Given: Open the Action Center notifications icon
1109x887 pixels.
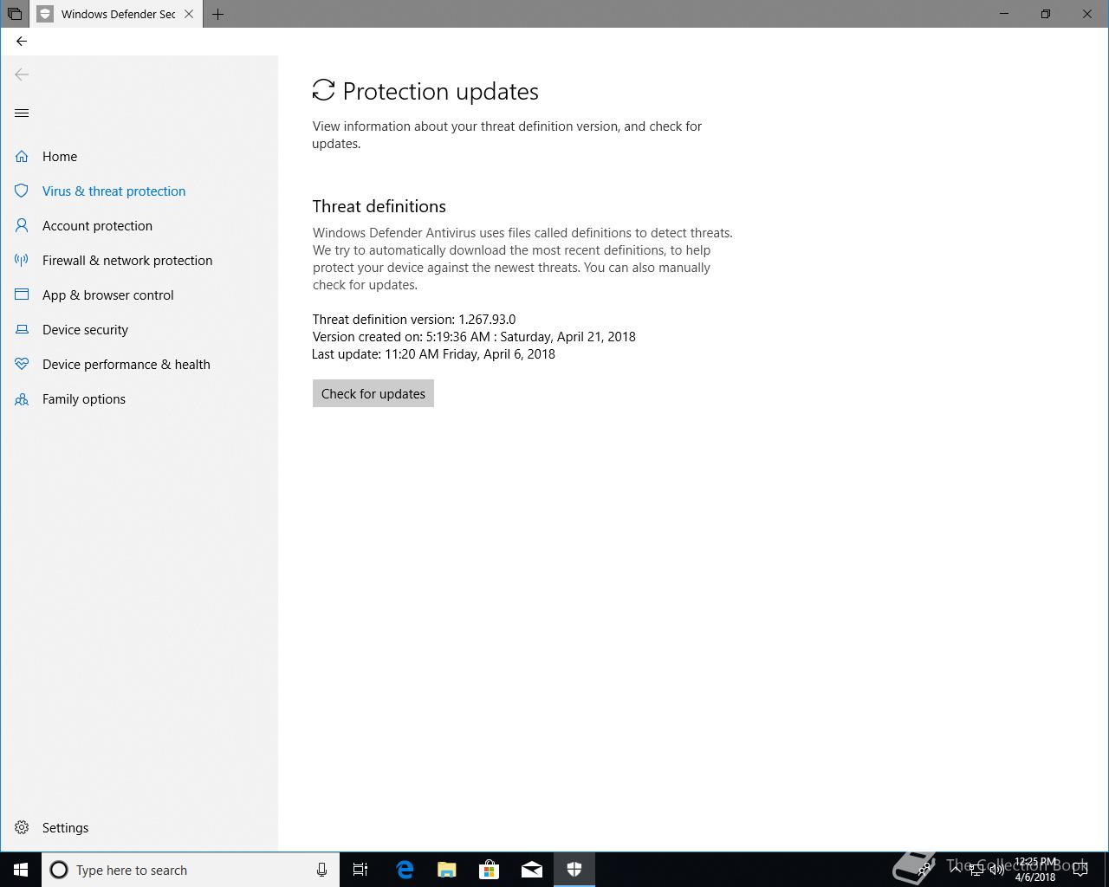Looking at the screenshot, I should (1080, 870).
